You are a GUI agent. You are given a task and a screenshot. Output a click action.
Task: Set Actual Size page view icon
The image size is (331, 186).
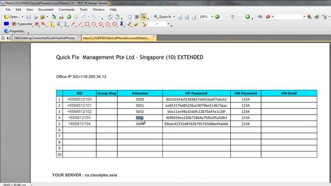[180, 17]
